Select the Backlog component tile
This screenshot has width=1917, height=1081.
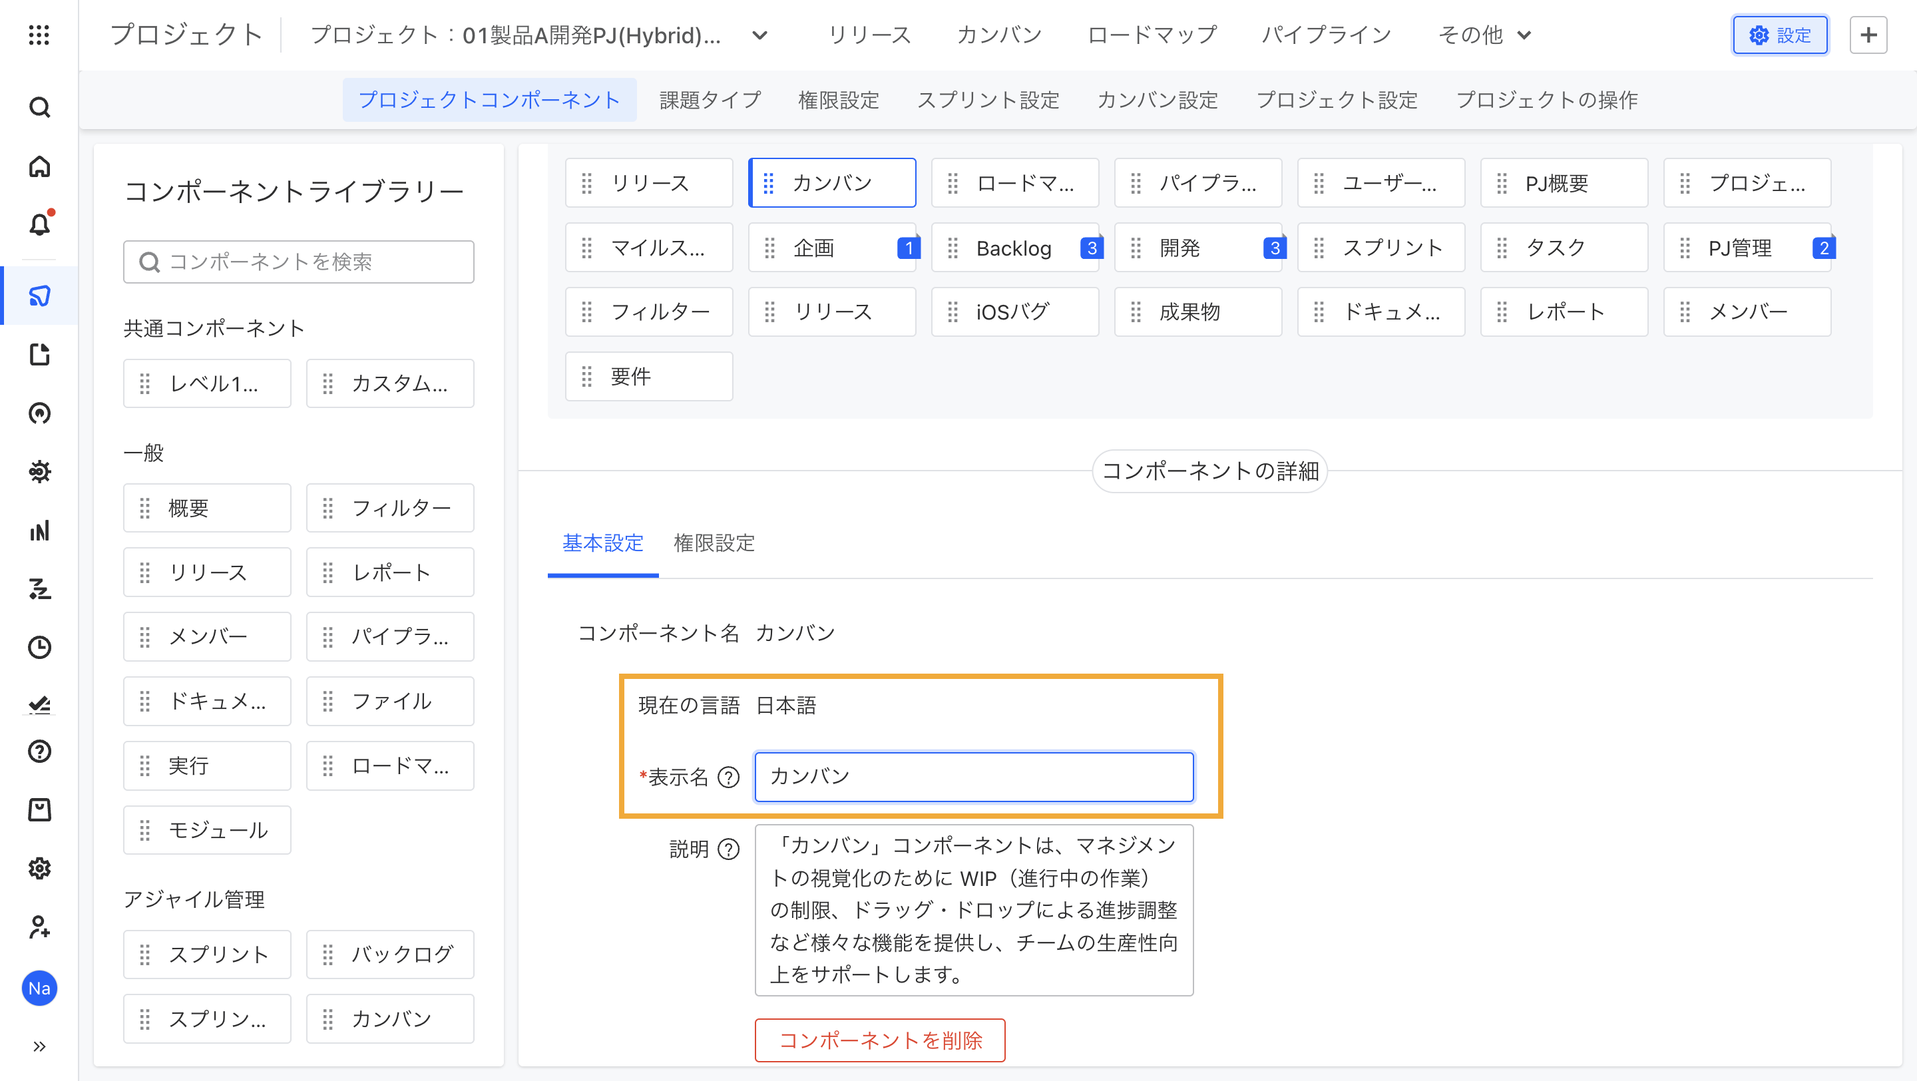pyautogui.click(x=1014, y=248)
